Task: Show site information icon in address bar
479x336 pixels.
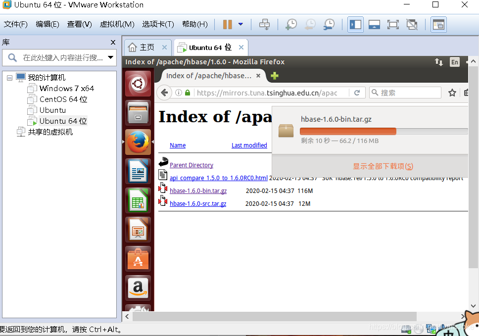Action: (179, 93)
